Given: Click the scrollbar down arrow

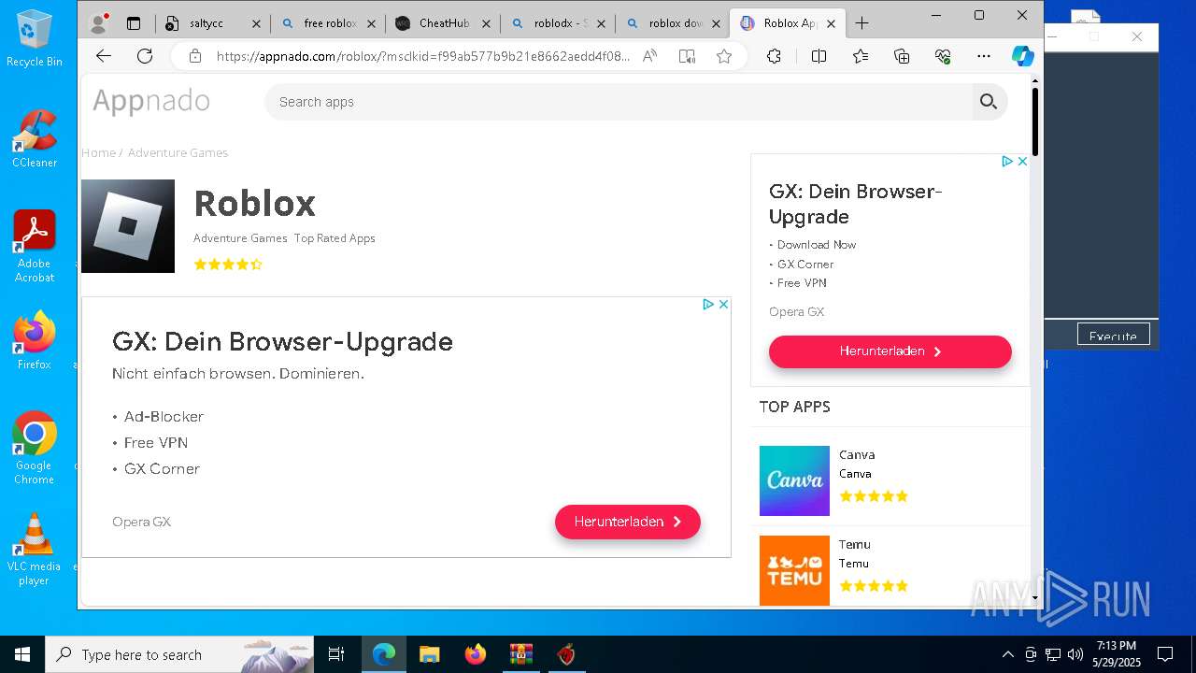Looking at the screenshot, I should coord(1035,597).
